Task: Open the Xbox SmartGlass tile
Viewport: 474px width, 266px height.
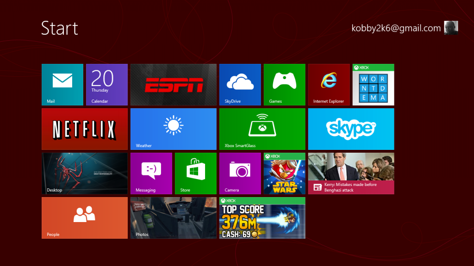Action: (x=262, y=129)
